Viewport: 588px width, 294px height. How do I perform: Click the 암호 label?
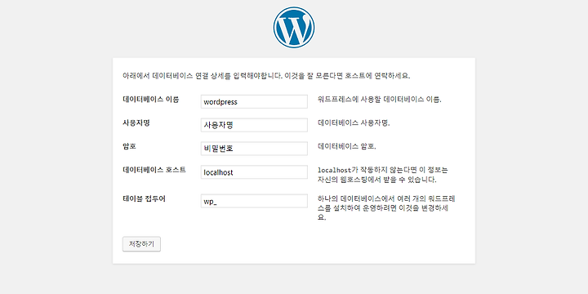[x=129, y=146]
